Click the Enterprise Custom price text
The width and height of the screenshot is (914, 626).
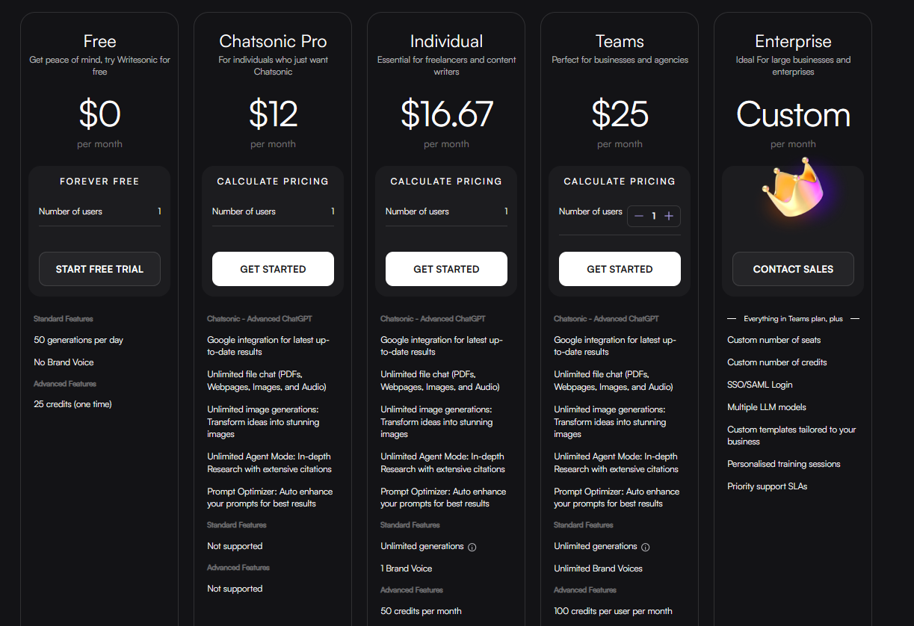[793, 114]
